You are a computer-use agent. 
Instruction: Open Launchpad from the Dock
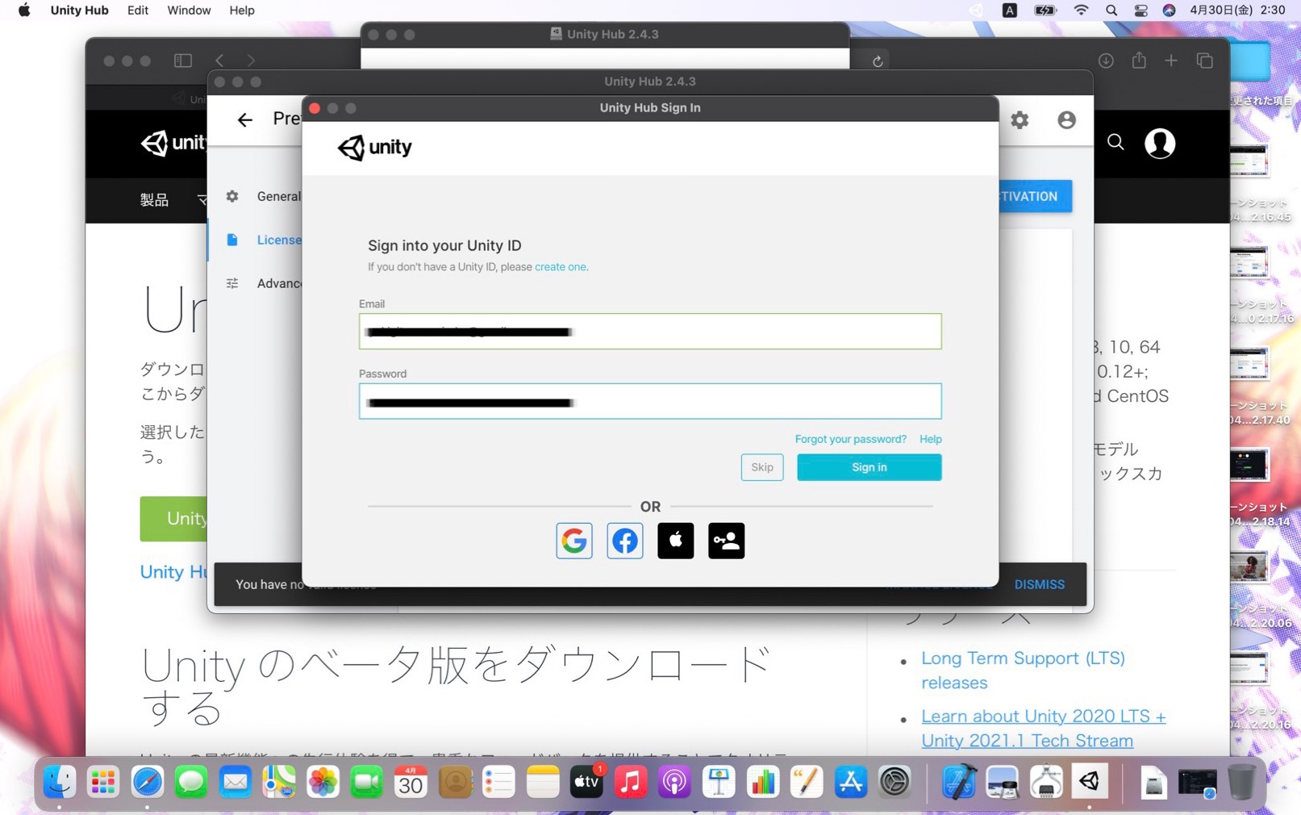(103, 781)
